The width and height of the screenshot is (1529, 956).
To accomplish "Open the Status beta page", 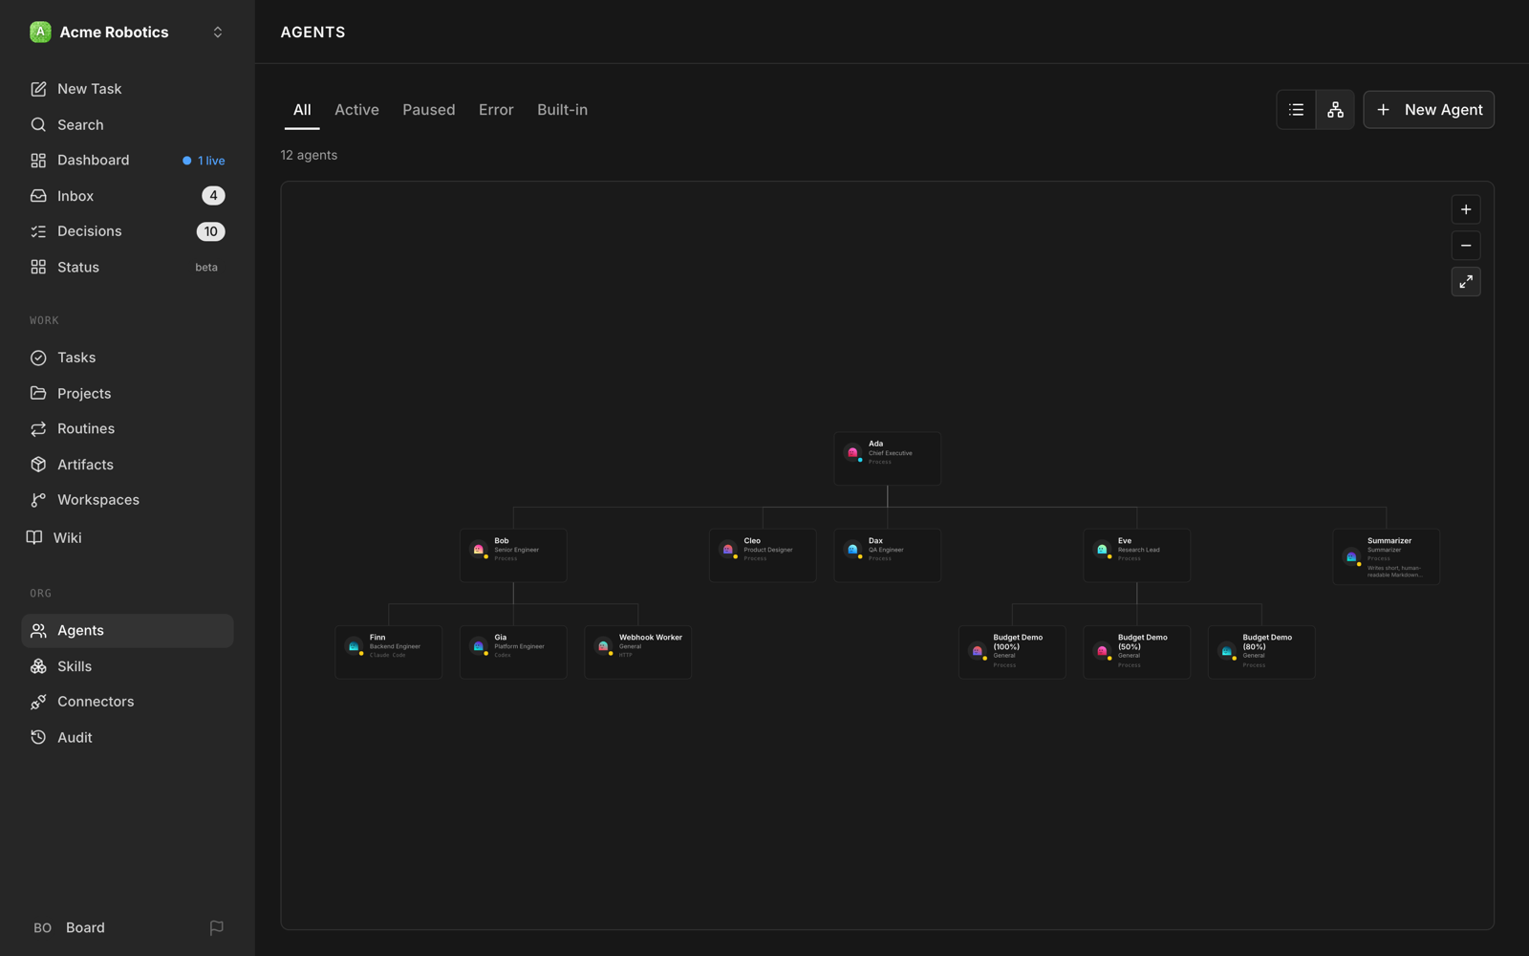I will tap(127, 268).
